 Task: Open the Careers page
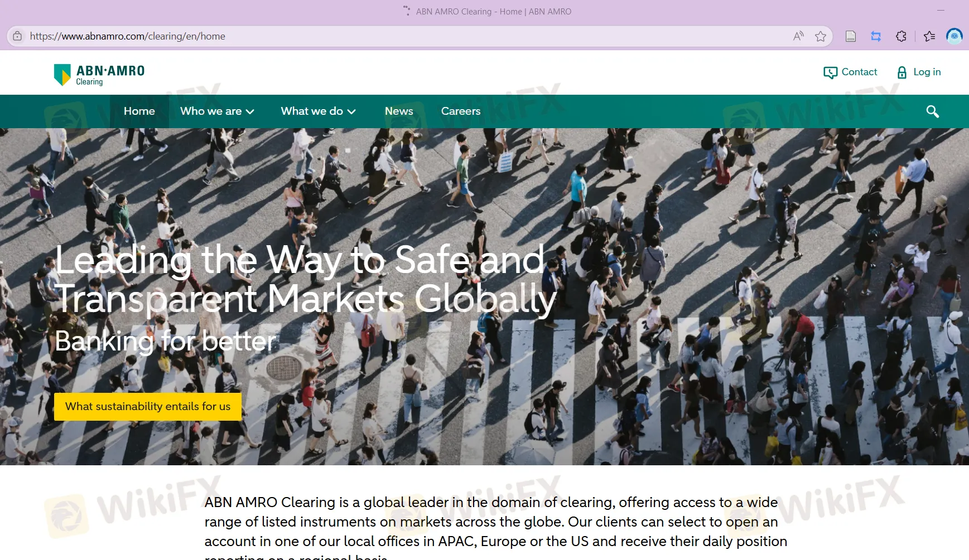click(461, 111)
